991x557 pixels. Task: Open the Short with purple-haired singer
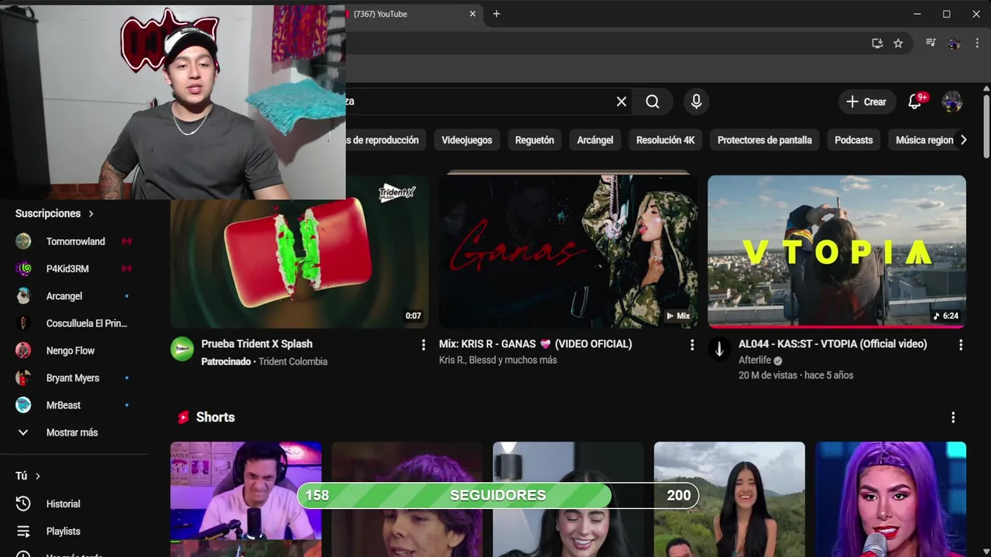890,499
